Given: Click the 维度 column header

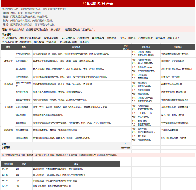Looking at the screenshot, I should point(8,47).
